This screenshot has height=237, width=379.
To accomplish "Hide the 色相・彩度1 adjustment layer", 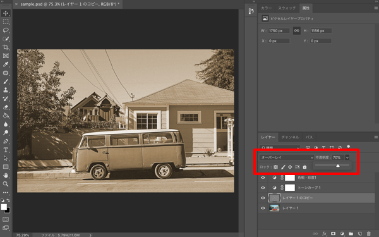I will [x=263, y=178].
